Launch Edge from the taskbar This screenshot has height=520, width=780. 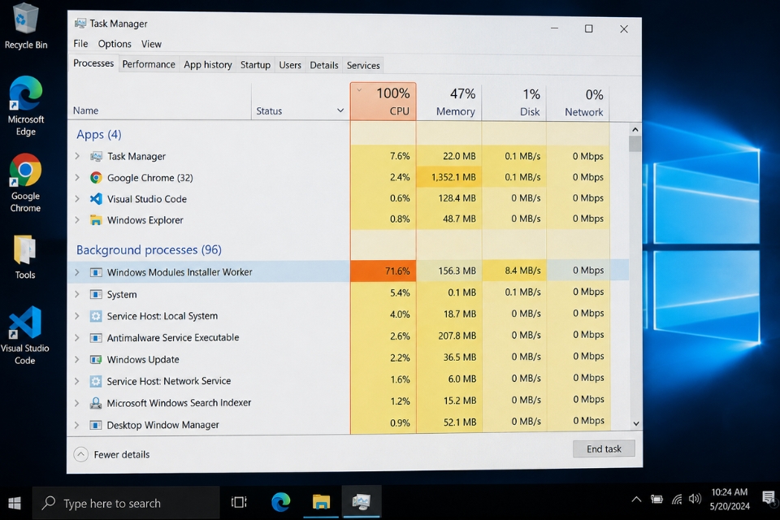tap(281, 503)
